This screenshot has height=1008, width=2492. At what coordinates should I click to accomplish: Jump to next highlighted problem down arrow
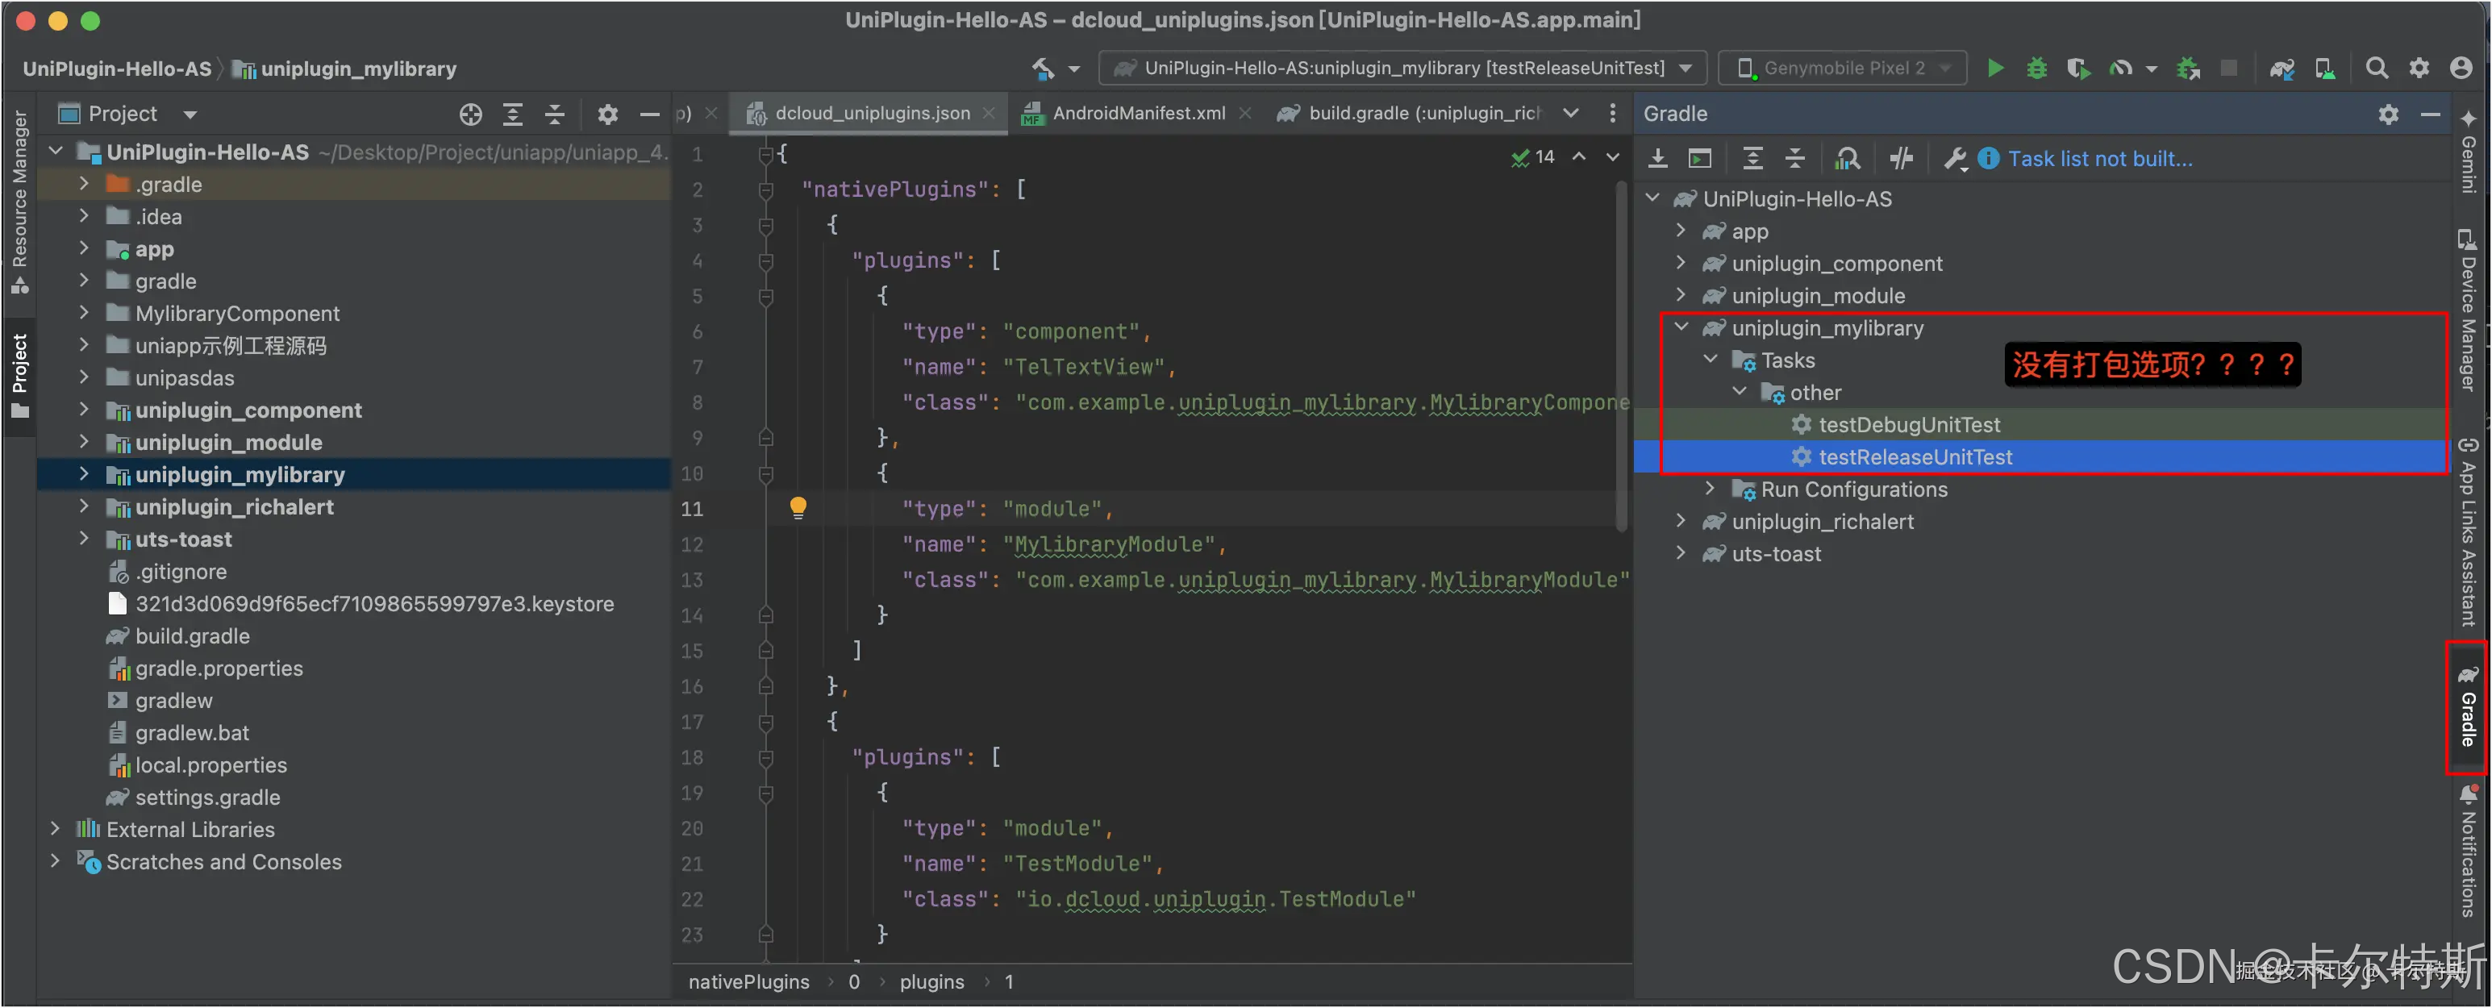click(x=1613, y=156)
